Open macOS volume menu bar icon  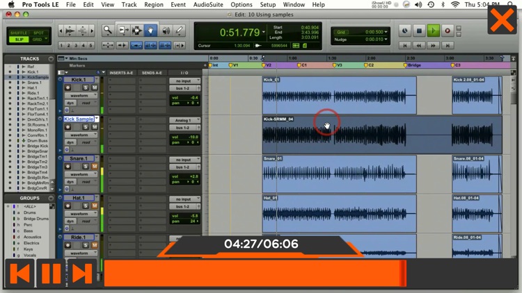coord(418,5)
